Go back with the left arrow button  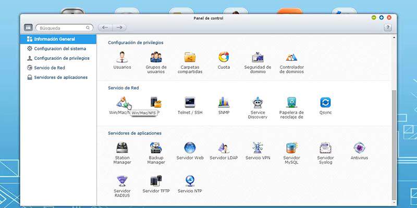point(105,28)
